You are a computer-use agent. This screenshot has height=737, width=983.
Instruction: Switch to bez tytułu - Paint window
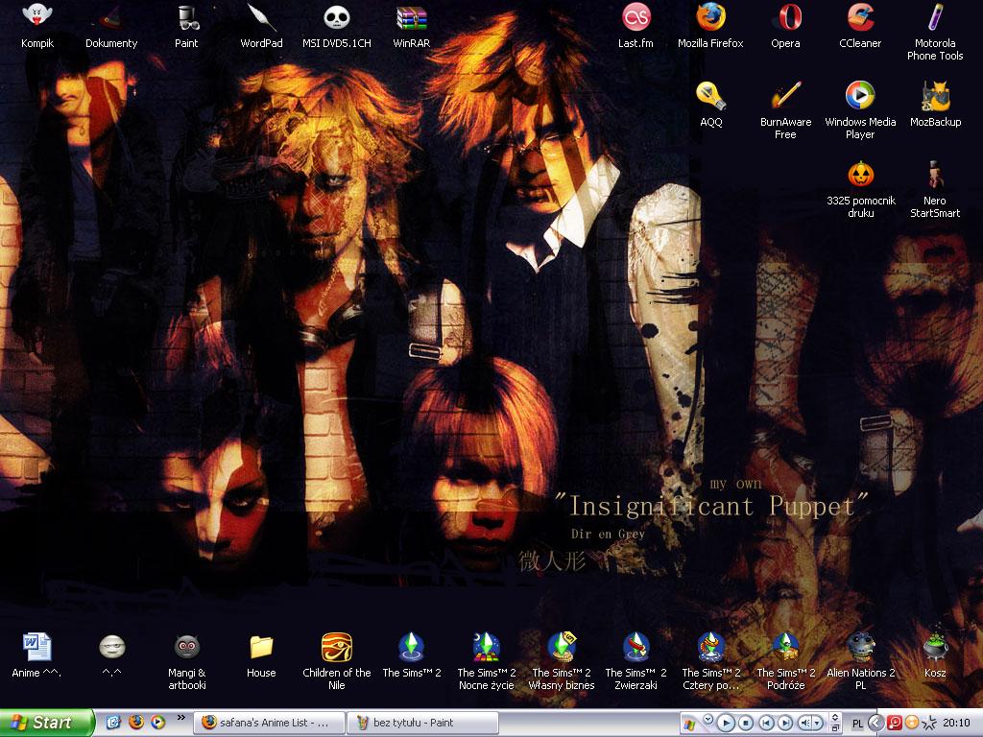[422, 723]
